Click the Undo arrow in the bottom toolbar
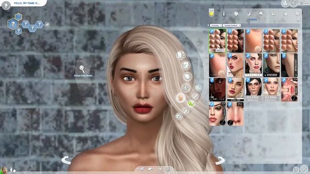This screenshot has width=310, height=174. click(x=151, y=169)
